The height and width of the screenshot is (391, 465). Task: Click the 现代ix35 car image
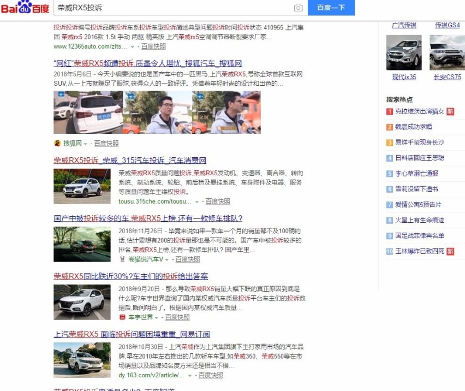coord(404,52)
